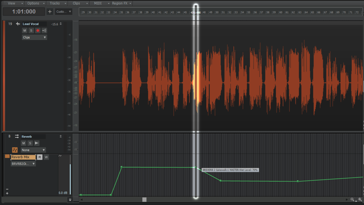The image size is (364, 205).
Task: Click the scroll left arrow
Action: (x=82, y=200)
